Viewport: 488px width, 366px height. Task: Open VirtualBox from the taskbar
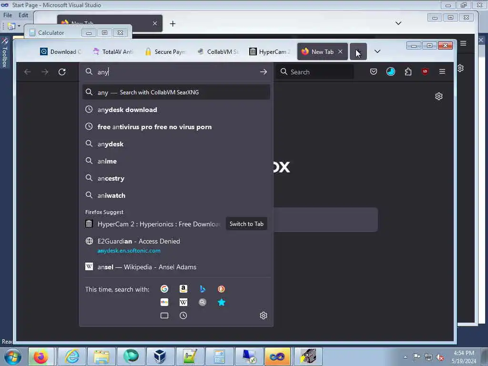click(160, 356)
